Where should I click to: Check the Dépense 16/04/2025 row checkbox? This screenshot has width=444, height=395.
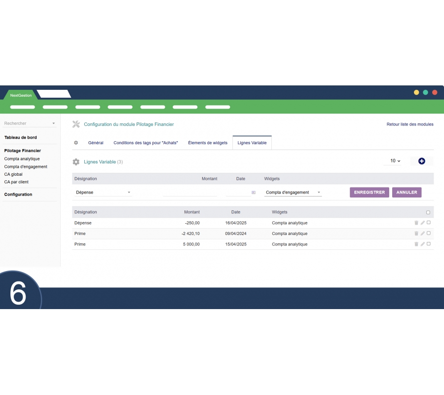(x=428, y=223)
